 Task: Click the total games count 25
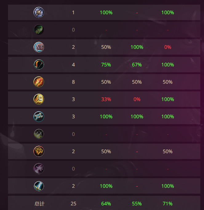(x=73, y=204)
